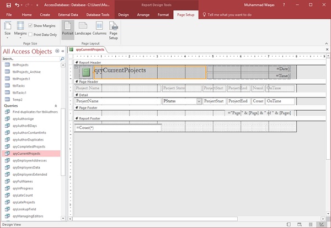Open the Columns layout settings
This screenshot has height=228, width=331.
99,30
